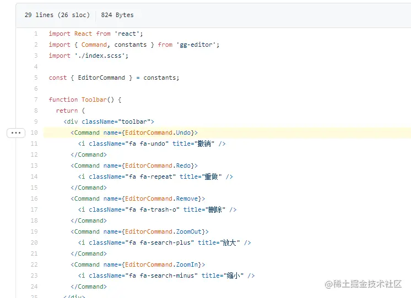Select line number 5
Image resolution: width=411 pixels, height=298 pixels.
36,78
